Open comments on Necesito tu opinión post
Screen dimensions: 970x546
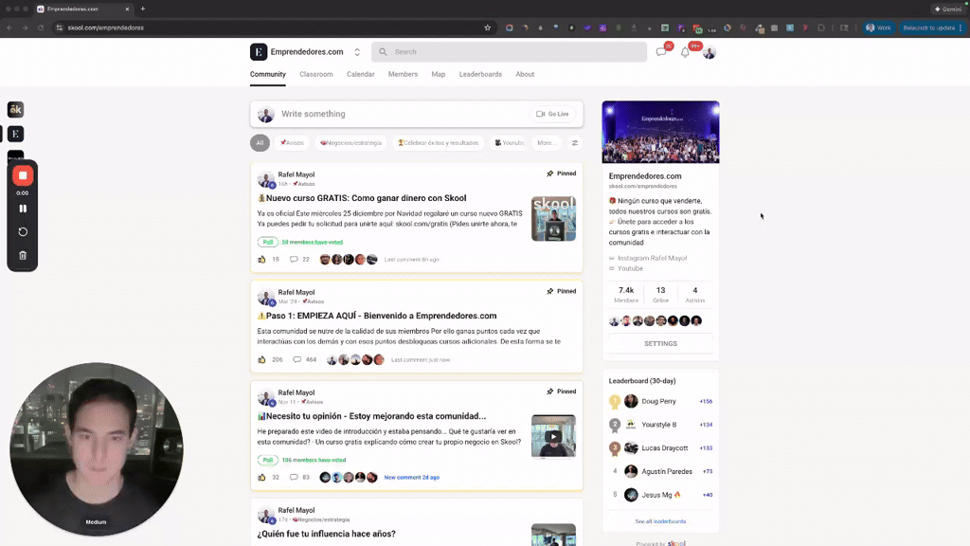coord(299,478)
